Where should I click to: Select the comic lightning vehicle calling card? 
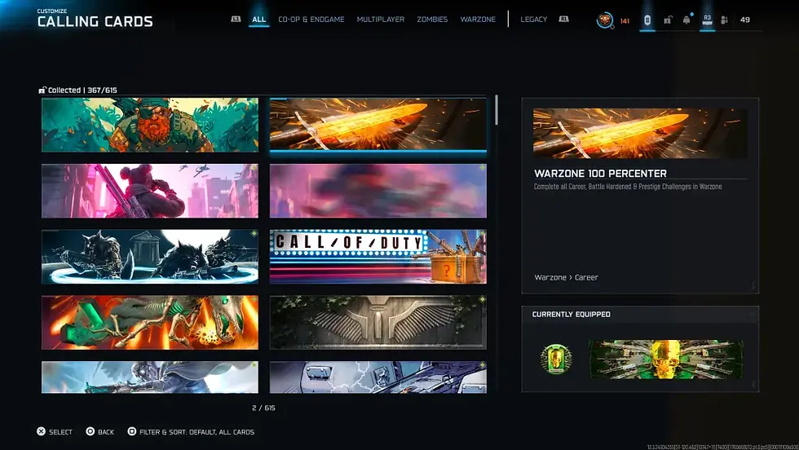tap(378, 377)
